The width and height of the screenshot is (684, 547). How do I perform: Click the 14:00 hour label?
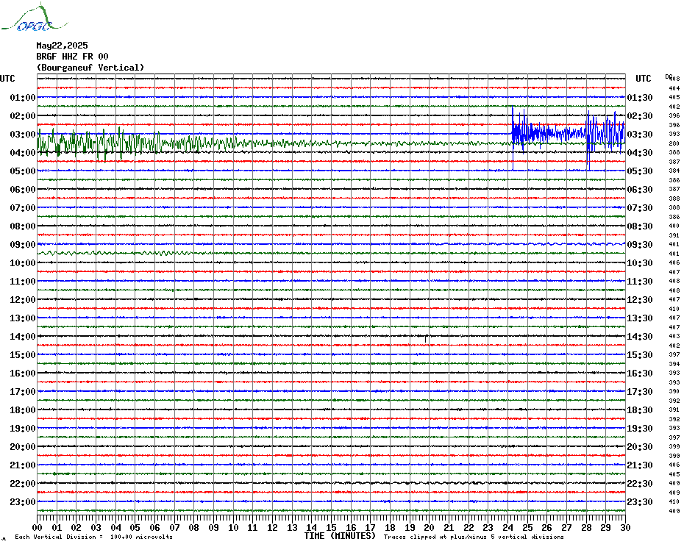23,336
